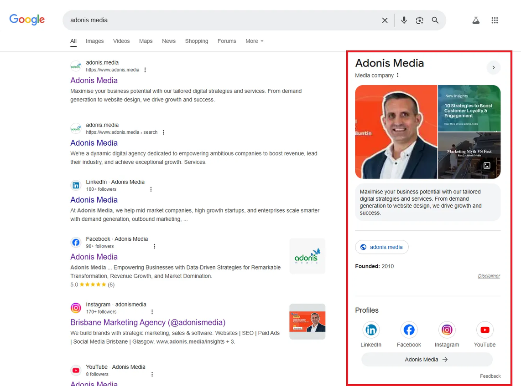Open Brisbane Marketing Agency (@adonismedia) link
Screen dimensions: 521x386
pos(148,322)
